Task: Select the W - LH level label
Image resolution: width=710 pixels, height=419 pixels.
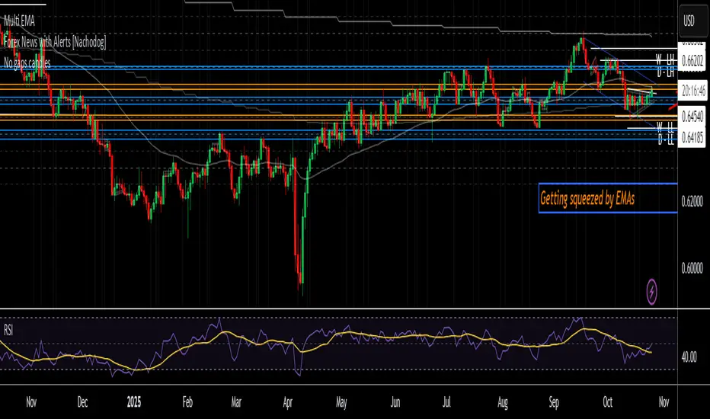Action: [x=665, y=59]
